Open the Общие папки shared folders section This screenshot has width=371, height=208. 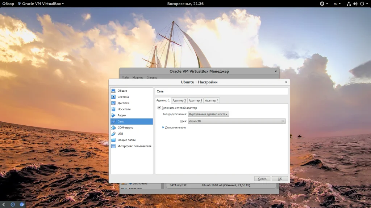tap(126, 140)
